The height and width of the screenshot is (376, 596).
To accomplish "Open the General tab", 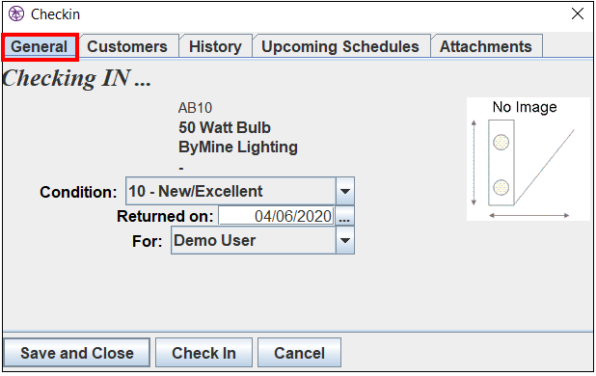I will coord(40,46).
